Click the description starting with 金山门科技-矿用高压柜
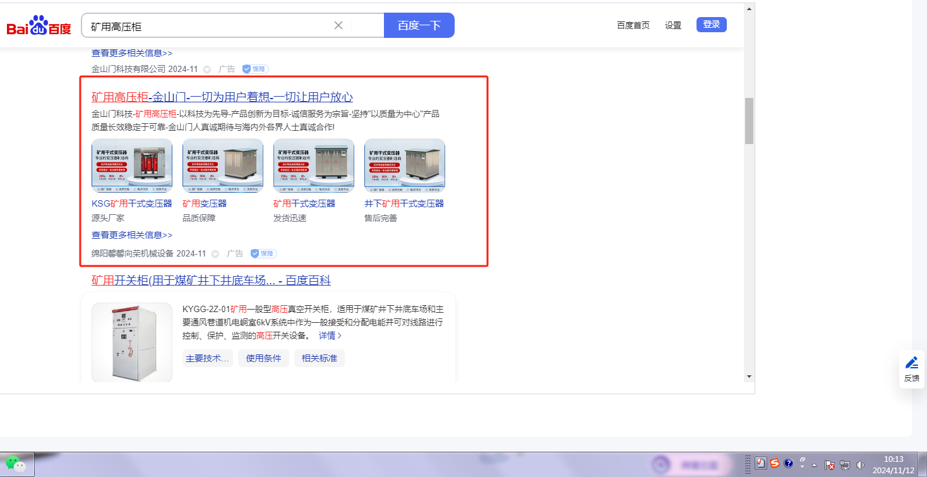The height and width of the screenshot is (477, 927). click(x=265, y=121)
